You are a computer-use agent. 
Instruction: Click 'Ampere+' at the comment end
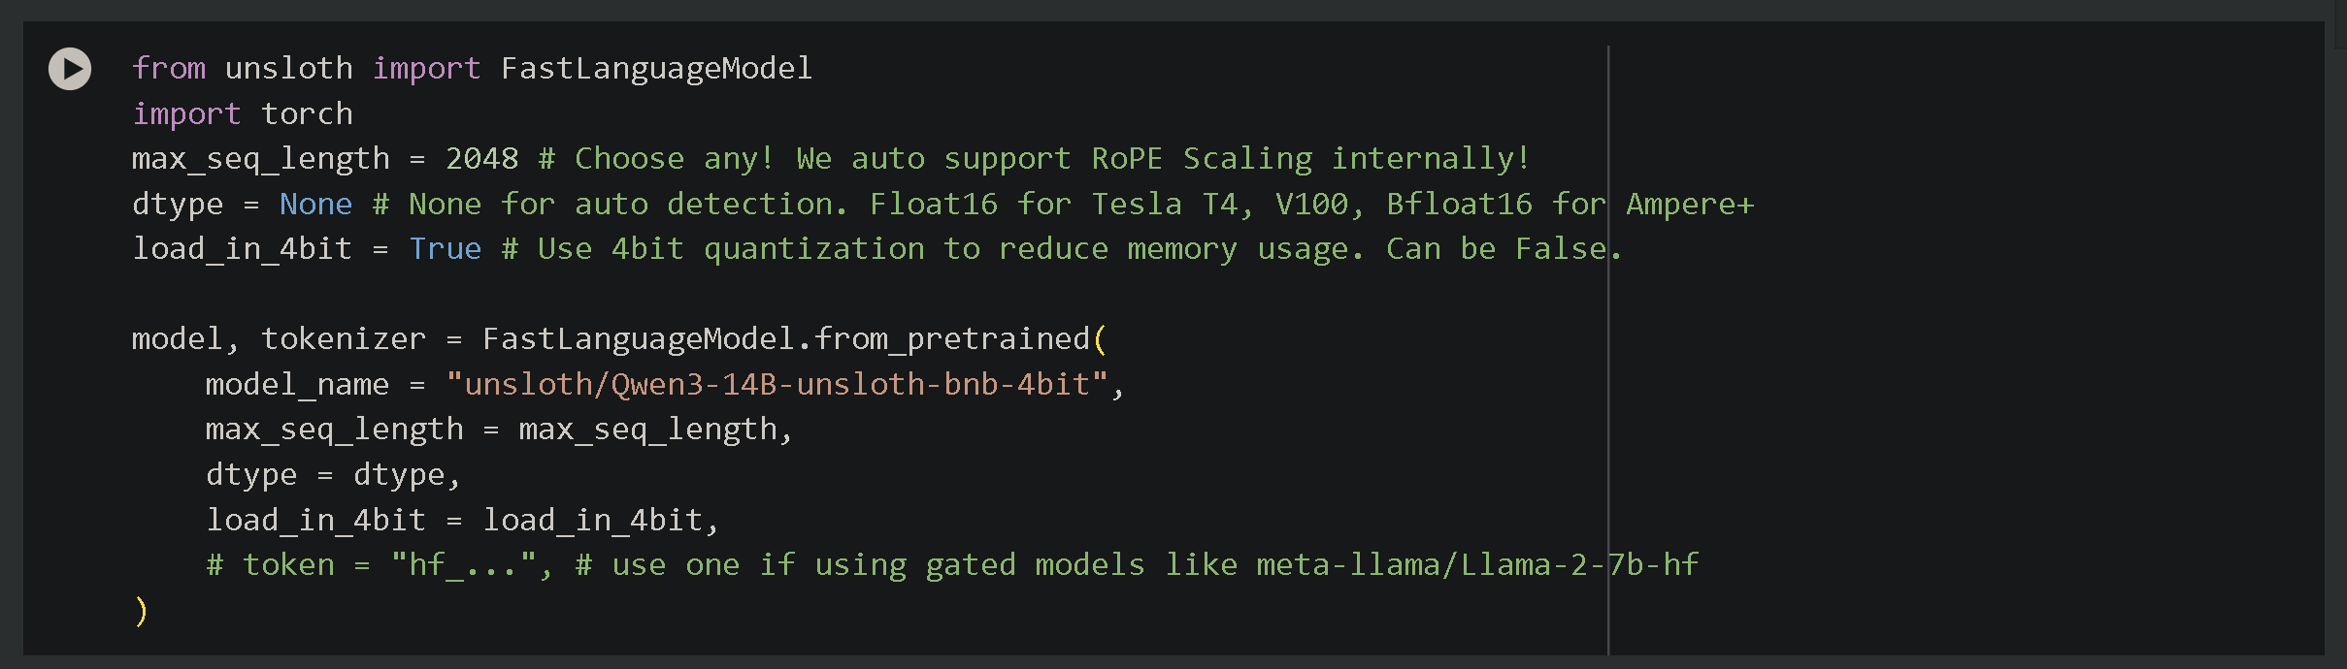(x=1690, y=205)
